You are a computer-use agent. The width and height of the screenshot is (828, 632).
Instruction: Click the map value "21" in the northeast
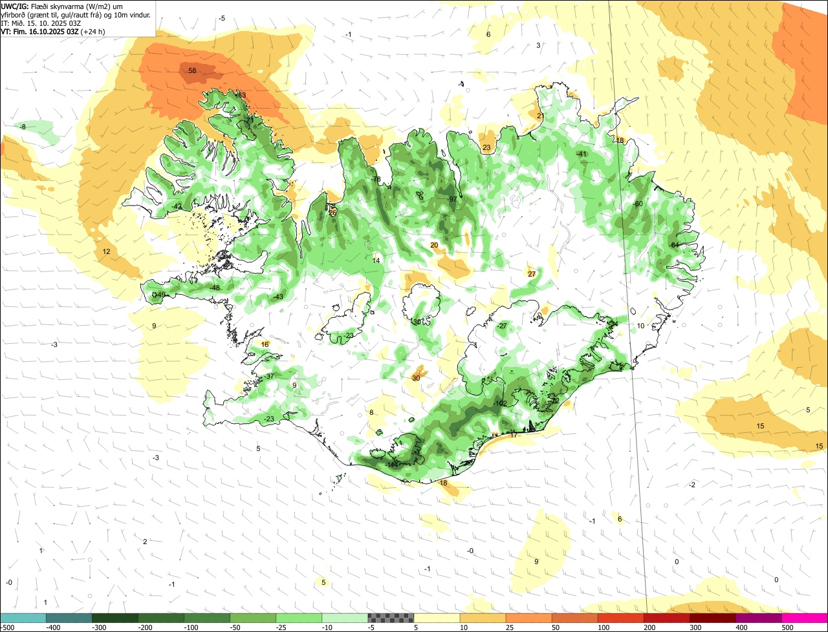[541, 116]
